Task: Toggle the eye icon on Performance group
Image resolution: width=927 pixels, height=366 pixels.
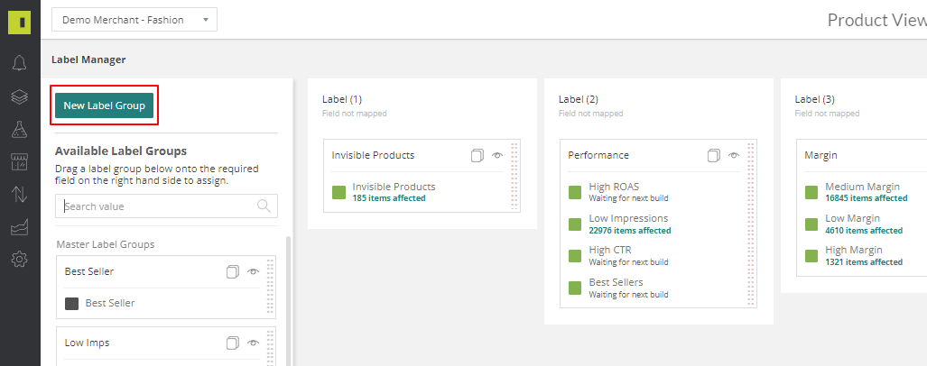Action: coord(734,155)
